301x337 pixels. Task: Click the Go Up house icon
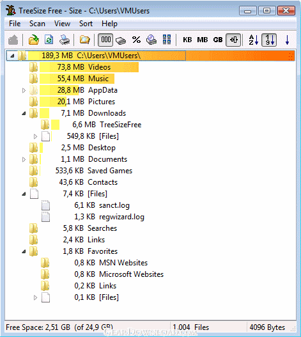point(13,40)
